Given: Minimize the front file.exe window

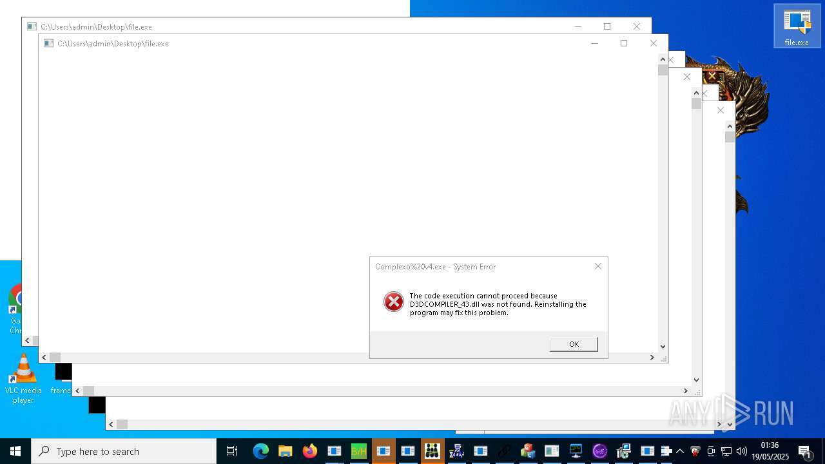Looking at the screenshot, I should click(x=594, y=43).
